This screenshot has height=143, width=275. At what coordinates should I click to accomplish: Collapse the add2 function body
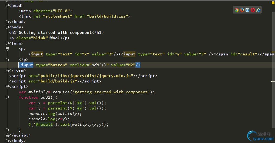coord(7,97)
